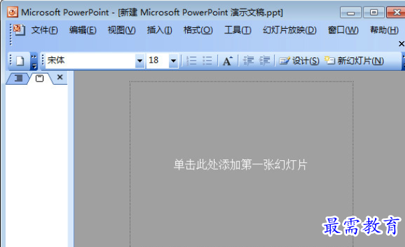The height and width of the screenshot is (247, 405).
Task: Switch to the Outline tab
Action: pyautogui.click(x=18, y=78)
